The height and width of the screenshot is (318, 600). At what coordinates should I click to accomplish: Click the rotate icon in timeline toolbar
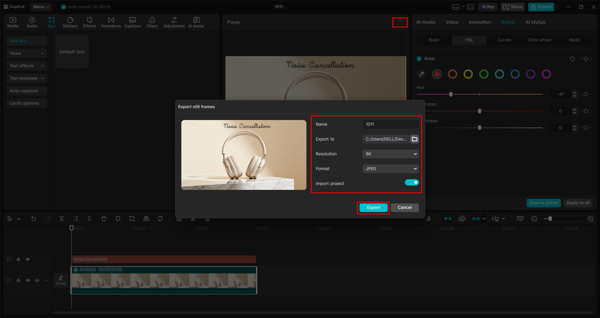(x=160, y=218)
